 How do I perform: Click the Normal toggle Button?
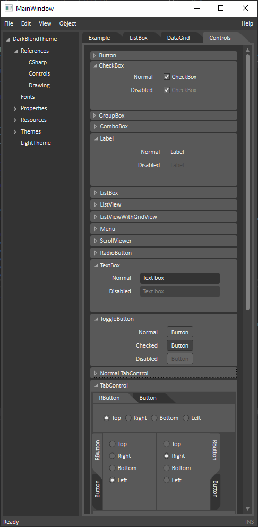pos(180,332)
